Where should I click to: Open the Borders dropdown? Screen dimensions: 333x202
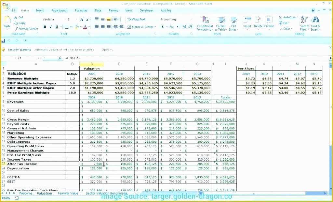click(71, 27)
